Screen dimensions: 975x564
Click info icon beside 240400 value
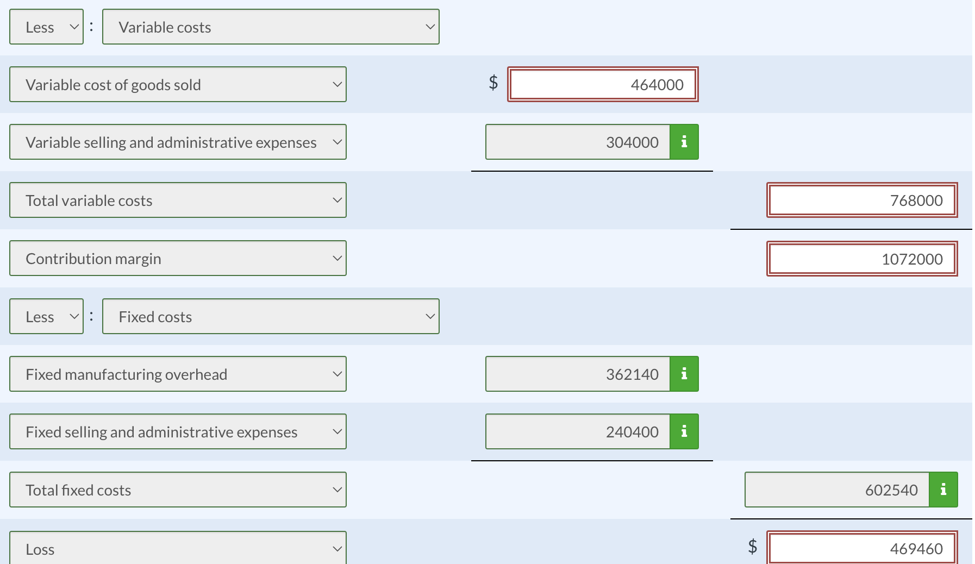click(684, 431)
